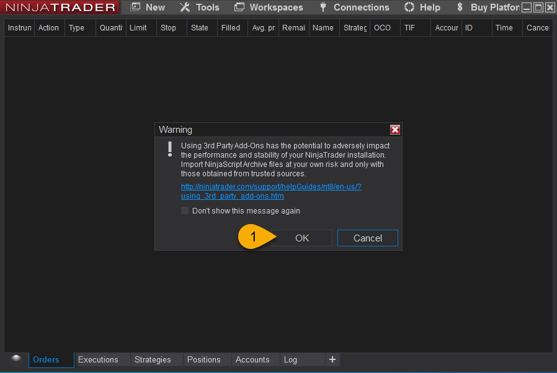Click the New window icon

[x=135, y=7]
